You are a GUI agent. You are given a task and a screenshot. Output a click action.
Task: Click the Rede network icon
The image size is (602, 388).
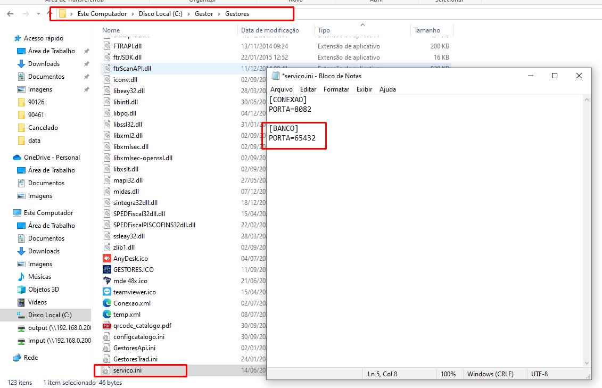coord(17,358)
